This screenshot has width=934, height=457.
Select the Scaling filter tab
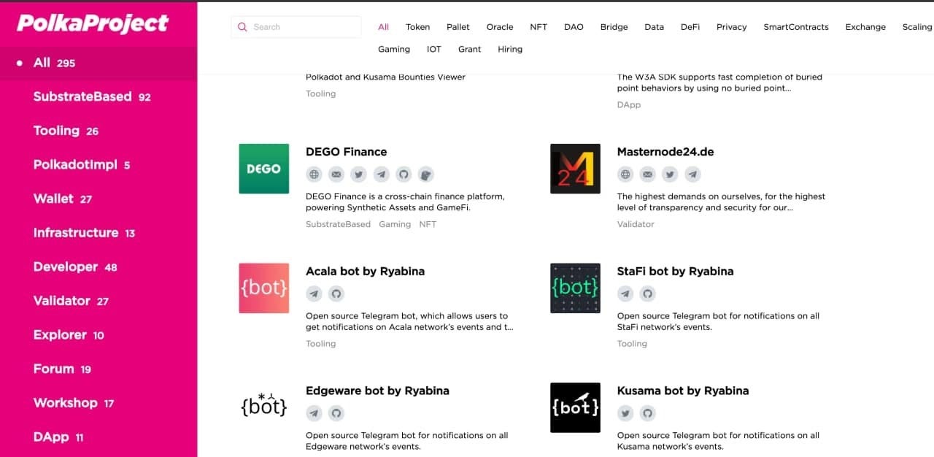click(x=917, y=27)
